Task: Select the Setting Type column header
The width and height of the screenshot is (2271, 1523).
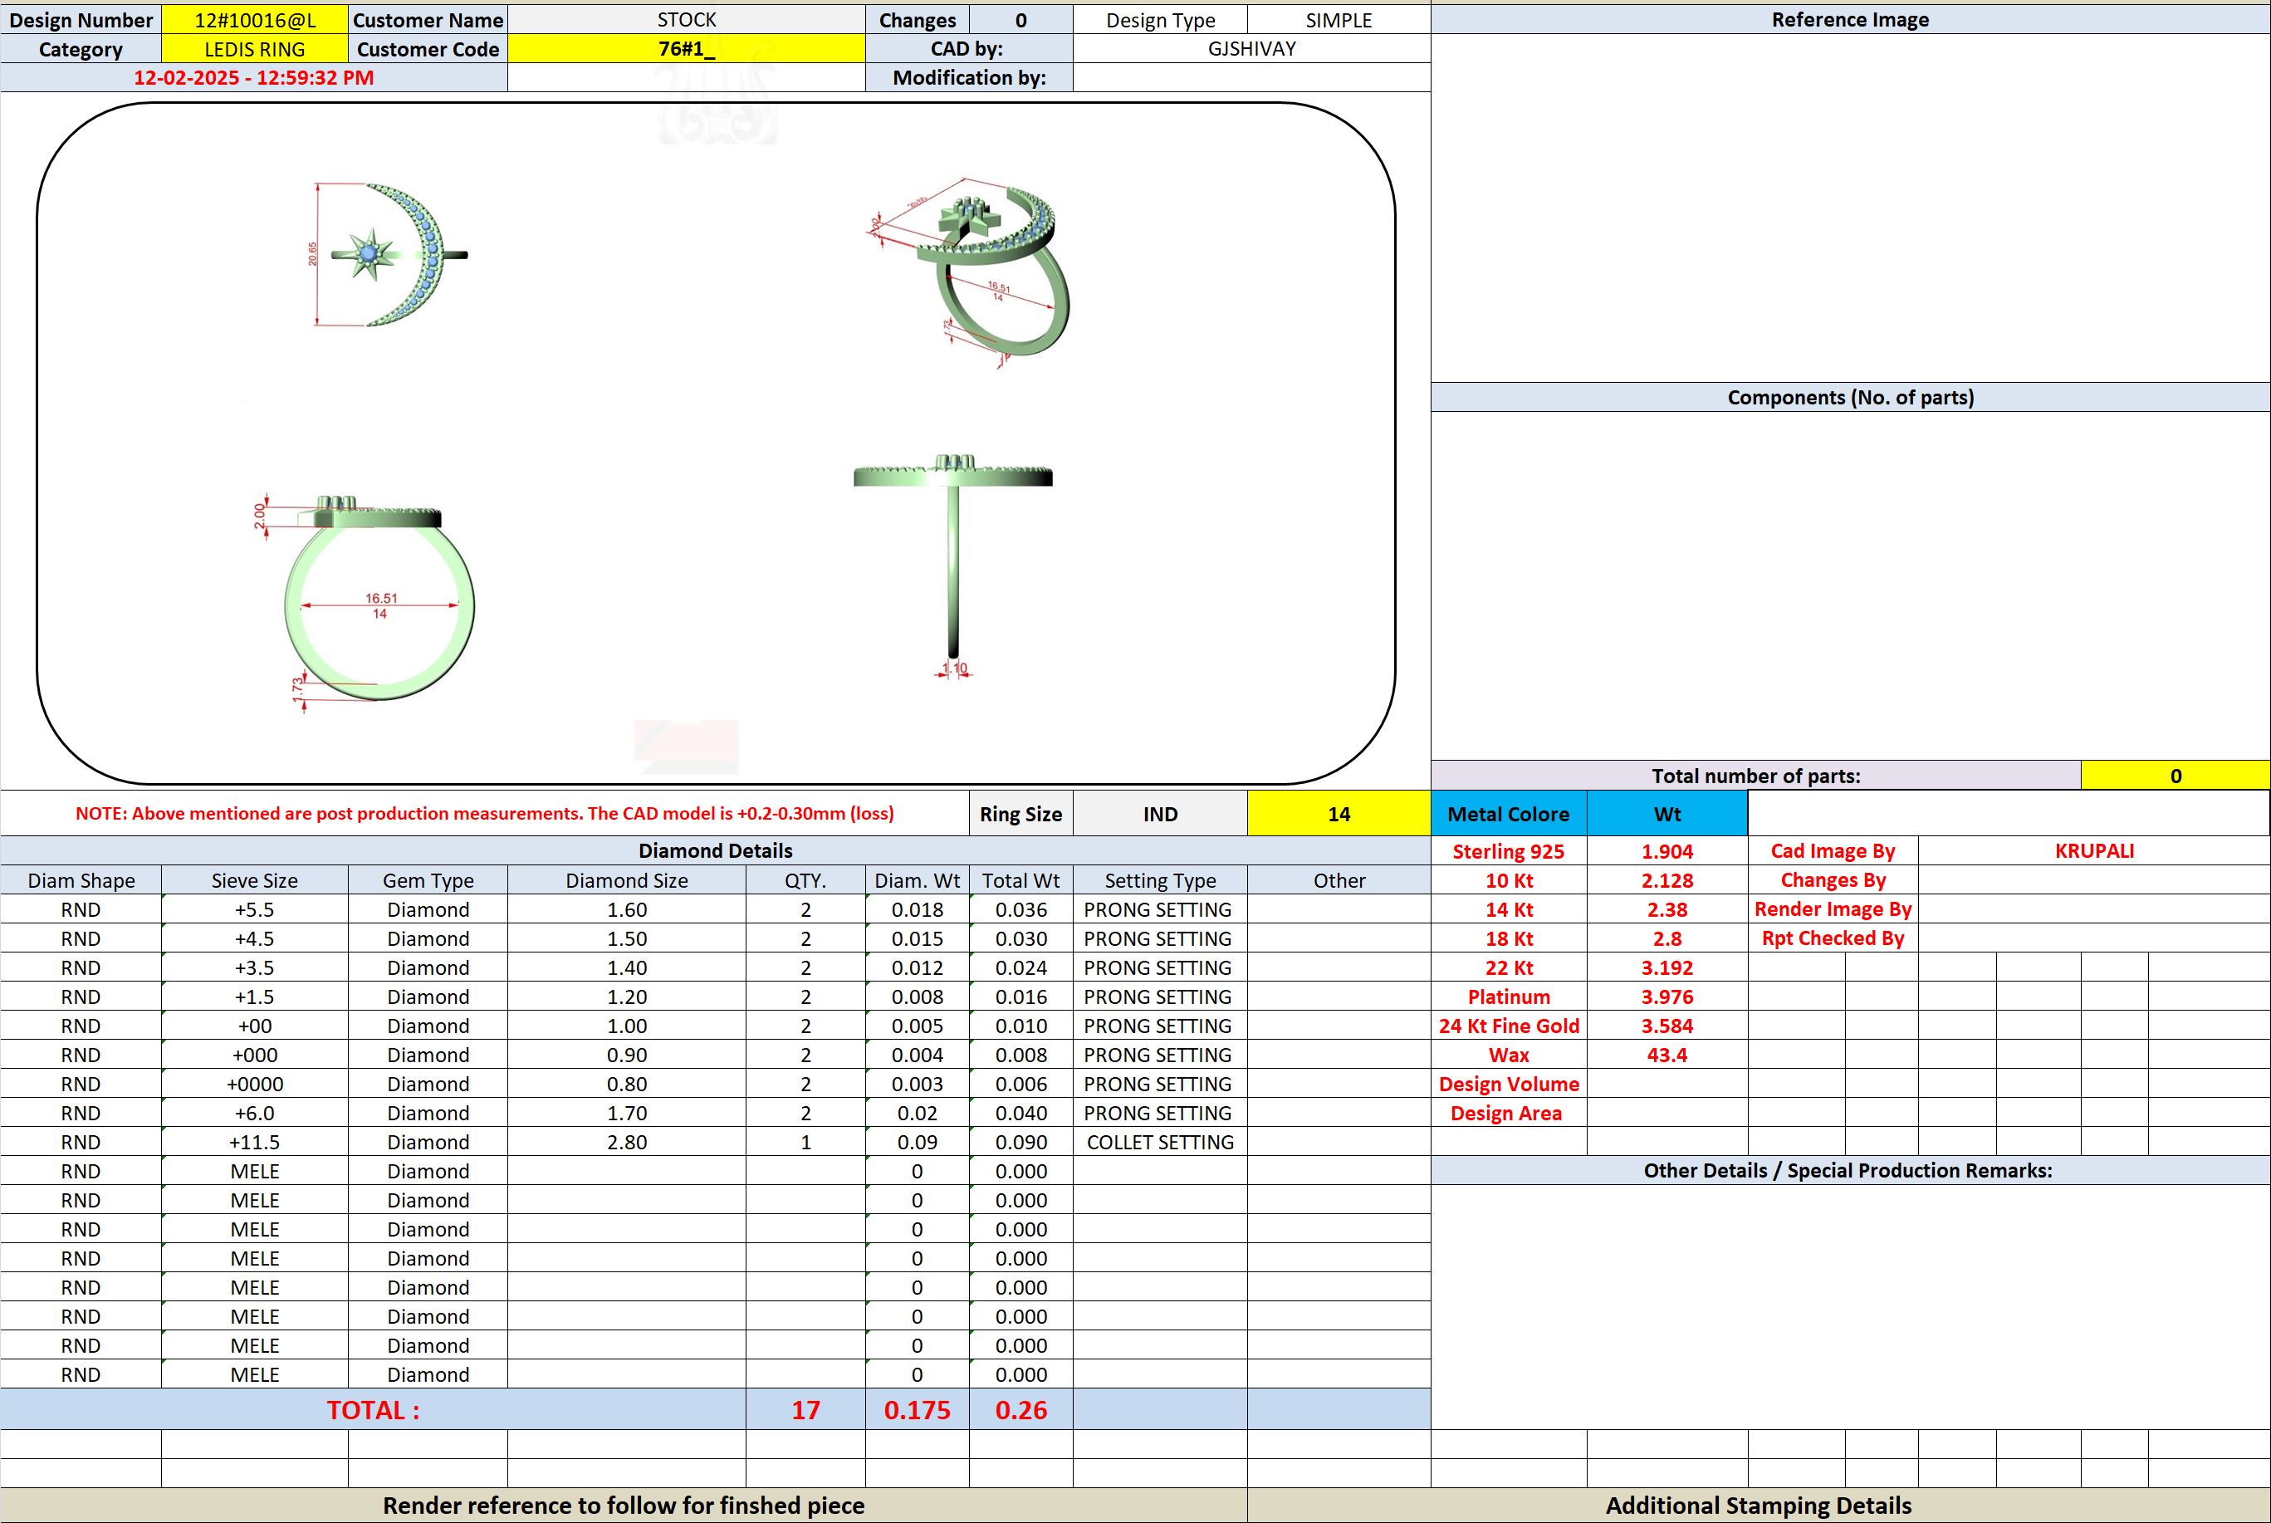Action: pos(1160,880)
